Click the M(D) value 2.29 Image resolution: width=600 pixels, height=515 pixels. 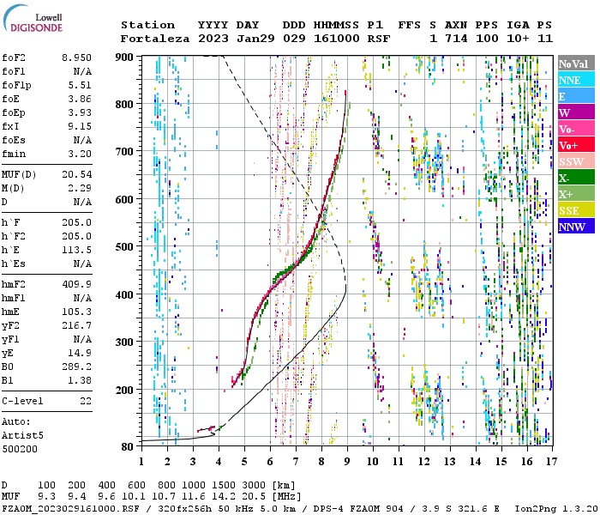coord(80,188)
